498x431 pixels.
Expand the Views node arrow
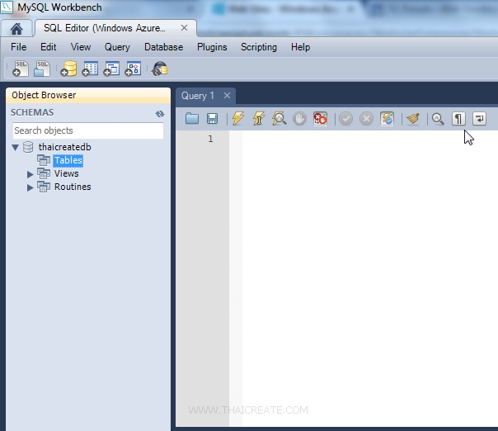point(30,174)
